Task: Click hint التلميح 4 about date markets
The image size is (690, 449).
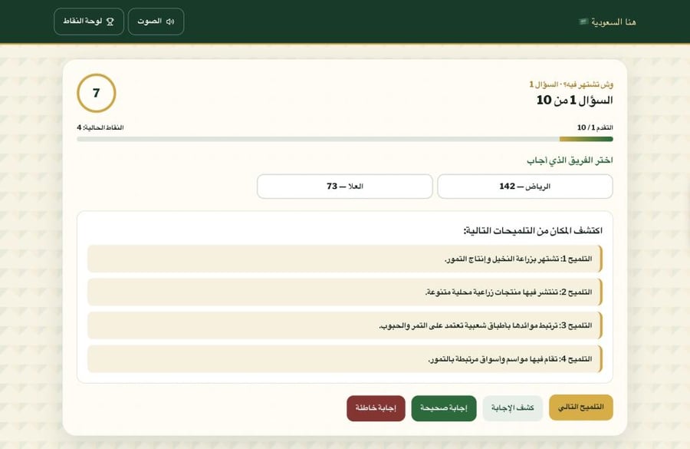Action: (345, 359)
